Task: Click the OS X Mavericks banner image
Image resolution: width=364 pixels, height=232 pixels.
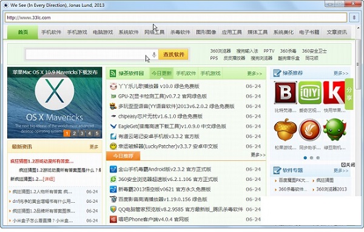Action: click(x=55, y=103)
